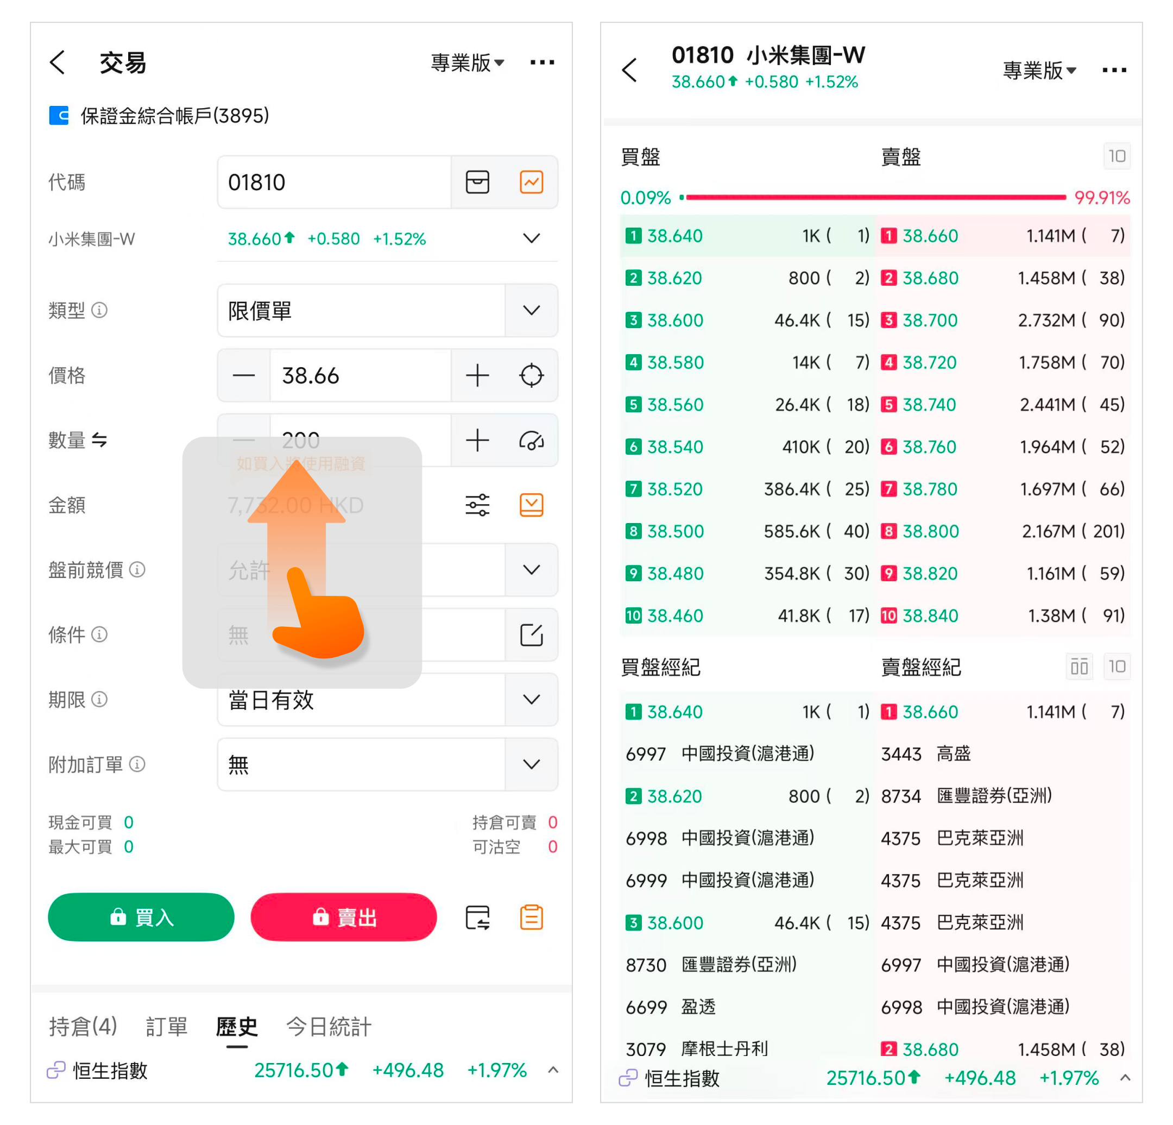
Task: Open amount settings sliders icon
Action: click(477, 505)
